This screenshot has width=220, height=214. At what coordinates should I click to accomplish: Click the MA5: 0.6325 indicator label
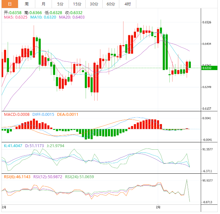[16, 17]
